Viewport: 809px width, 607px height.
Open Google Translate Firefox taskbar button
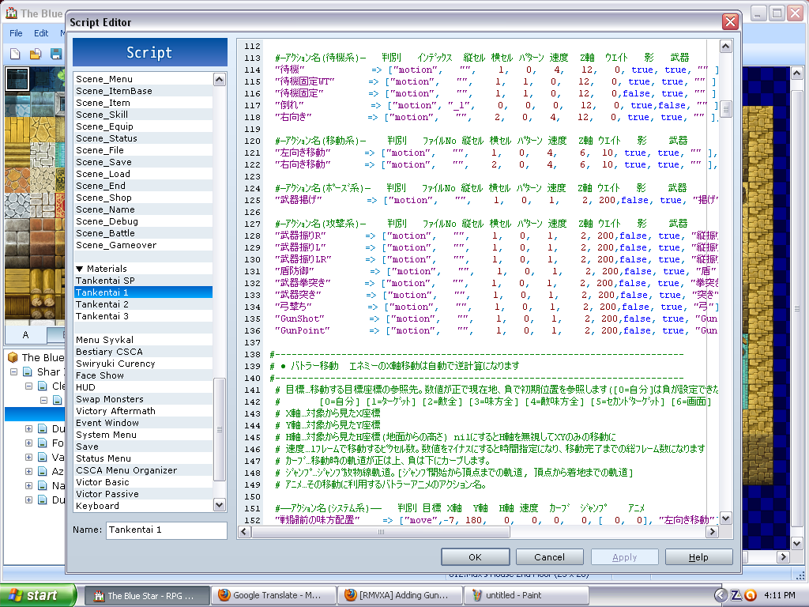click(x=275, y=595)
